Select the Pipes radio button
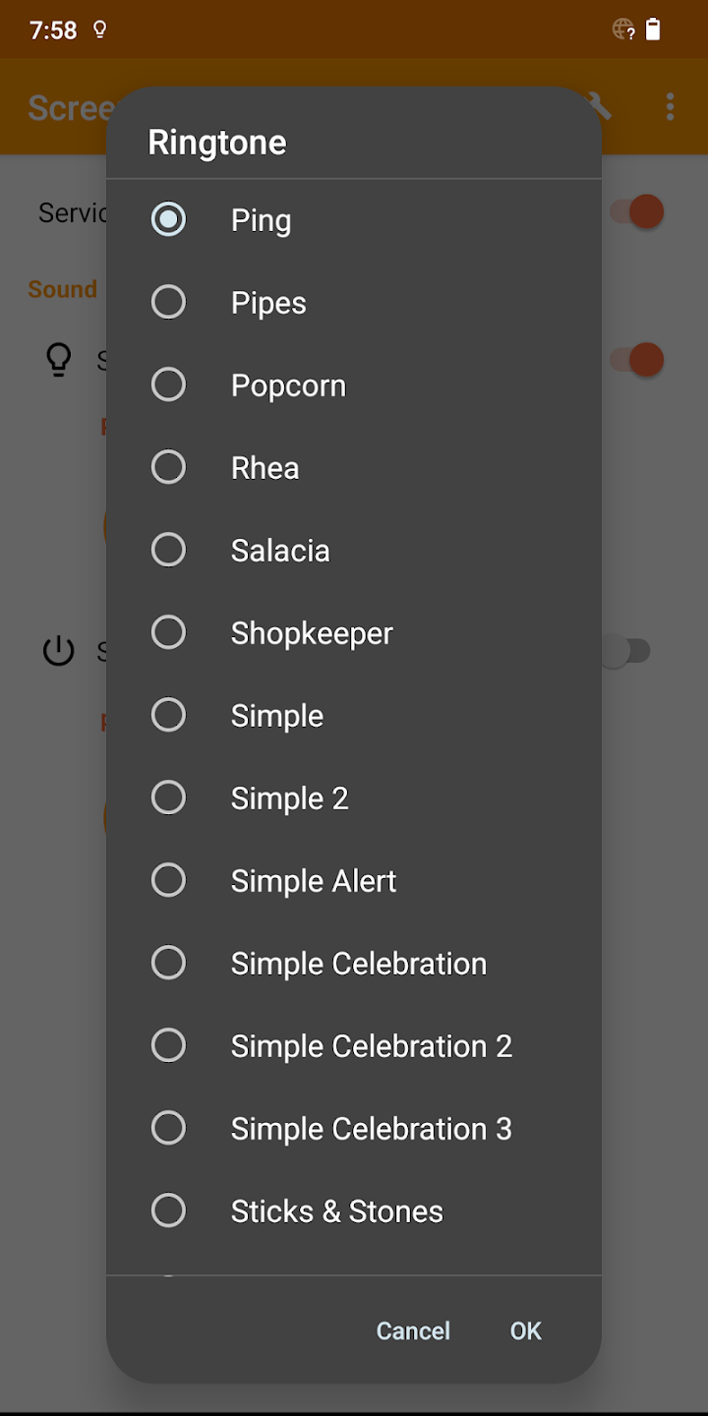The width and height of the screenshot is (708, 1416). [168, 302]
